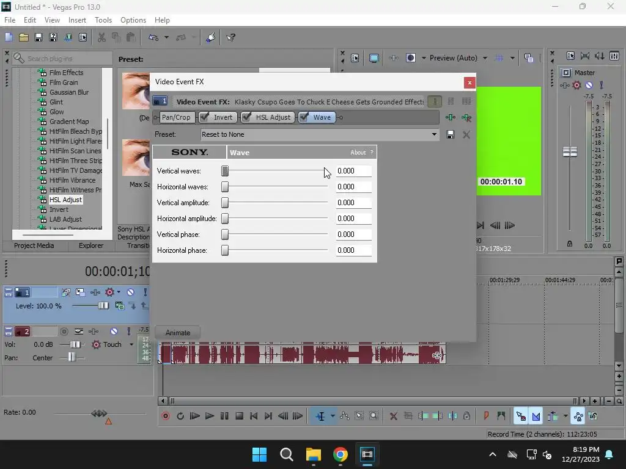Open the Preset dropdown showing Reset to None

pyautogui.click(x=319, y=134)
